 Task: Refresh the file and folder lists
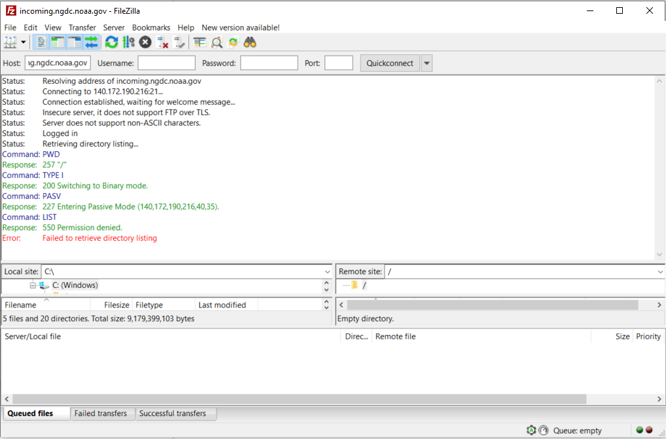[112, 43]
